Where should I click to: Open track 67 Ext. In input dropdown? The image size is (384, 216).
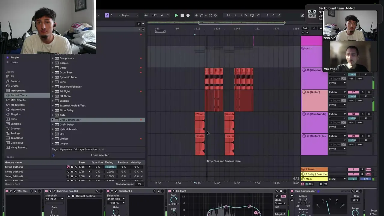click(337, 92)
